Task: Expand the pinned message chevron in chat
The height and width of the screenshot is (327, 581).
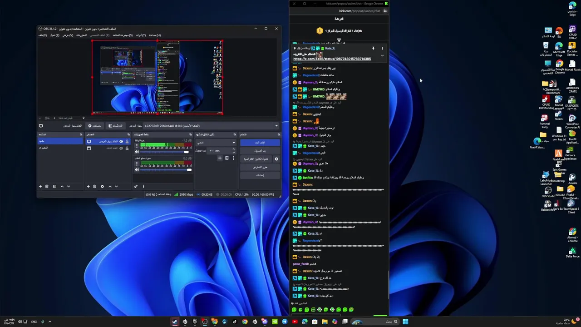Action: [x=382, y=55]
